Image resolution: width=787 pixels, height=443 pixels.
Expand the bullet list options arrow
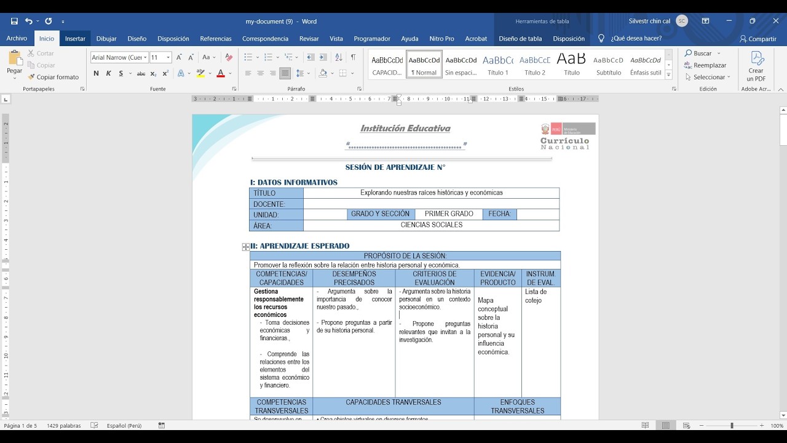[256, 57]
